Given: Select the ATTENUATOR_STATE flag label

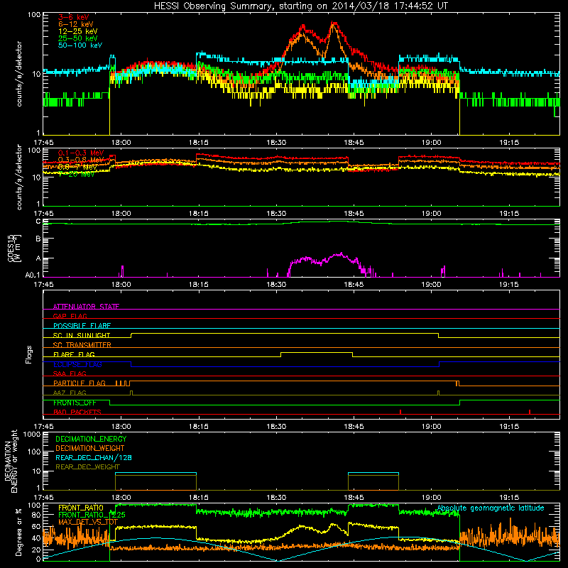Looking at the screenshot, I should click(86, 307).
